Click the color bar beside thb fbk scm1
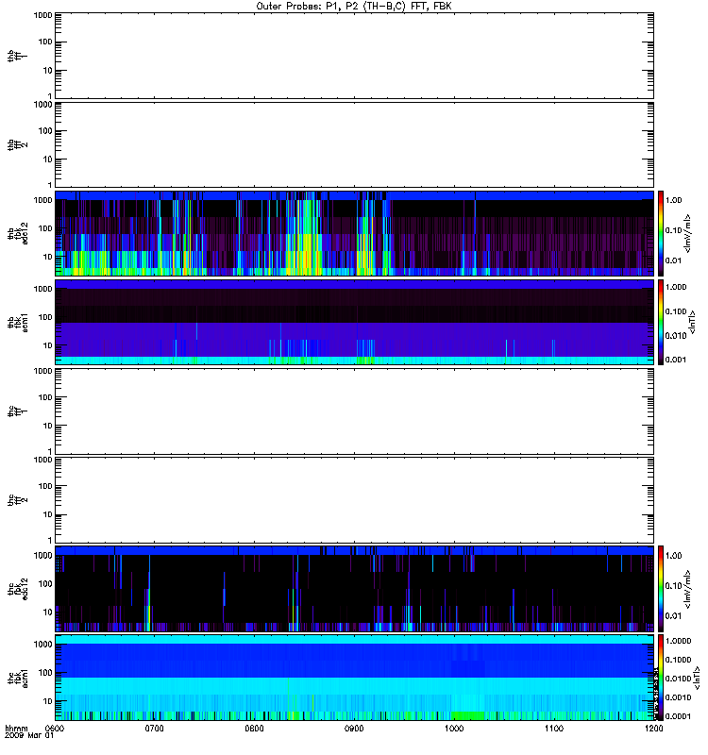This screenshot has width=708, height=755. tap(661, 322)
